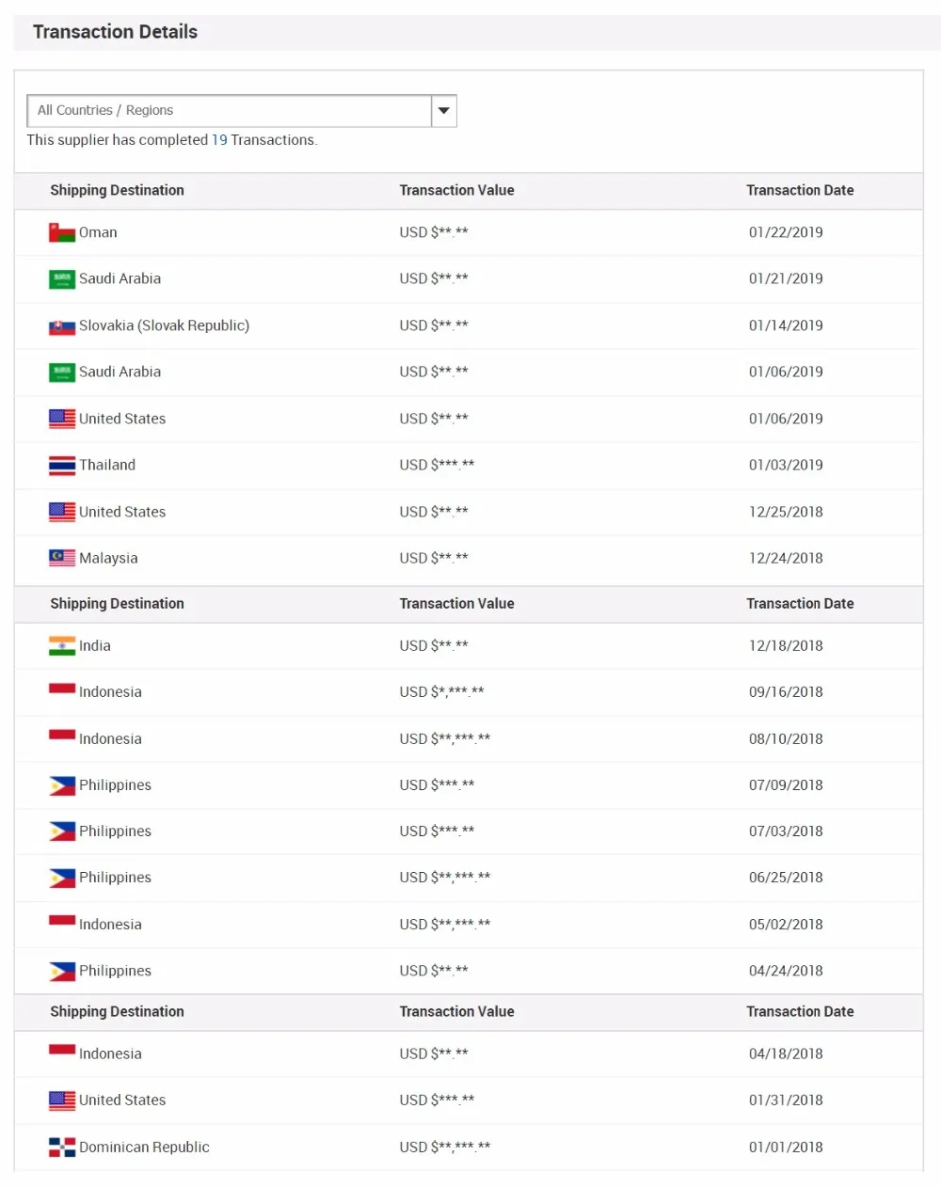The image size is (941, 1188).
Task: Select the Slovakia (Slovak Republic) destination text
Action: [164, 325]
